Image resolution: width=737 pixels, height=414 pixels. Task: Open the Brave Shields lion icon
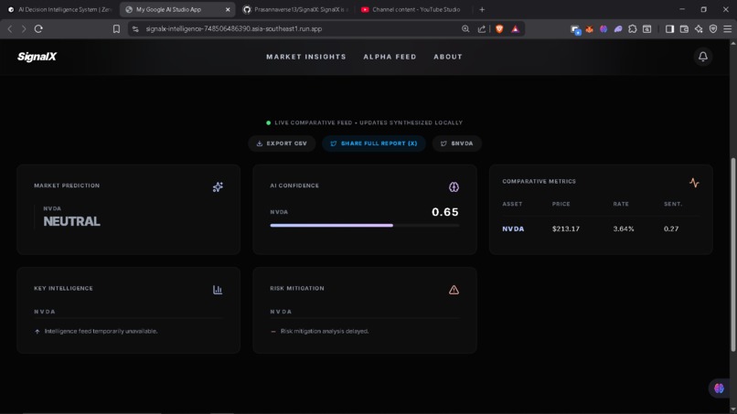tap(499, 28)
